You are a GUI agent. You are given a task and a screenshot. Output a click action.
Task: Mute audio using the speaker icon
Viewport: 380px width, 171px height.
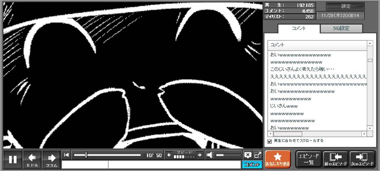coord(210,155)
